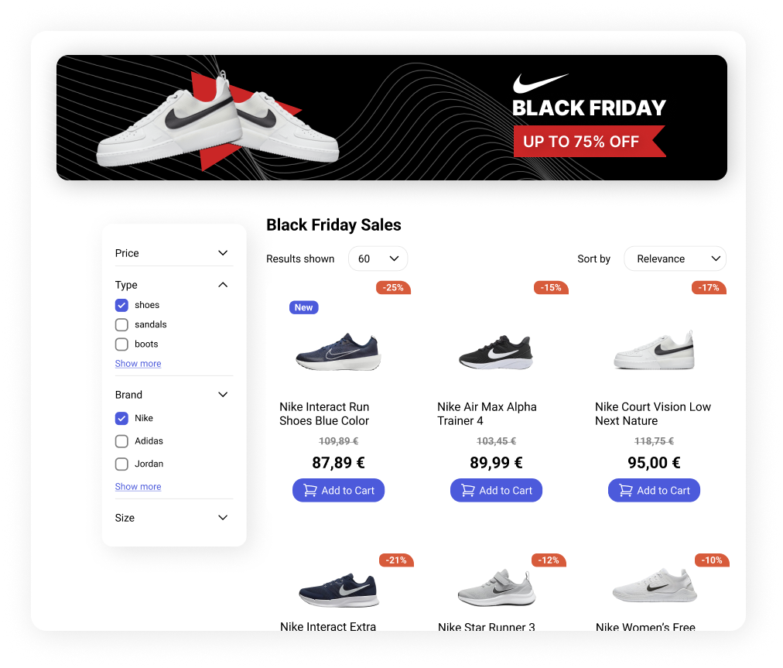
Task: Expand the Price filter section
Action: click(x=223, y=253)
